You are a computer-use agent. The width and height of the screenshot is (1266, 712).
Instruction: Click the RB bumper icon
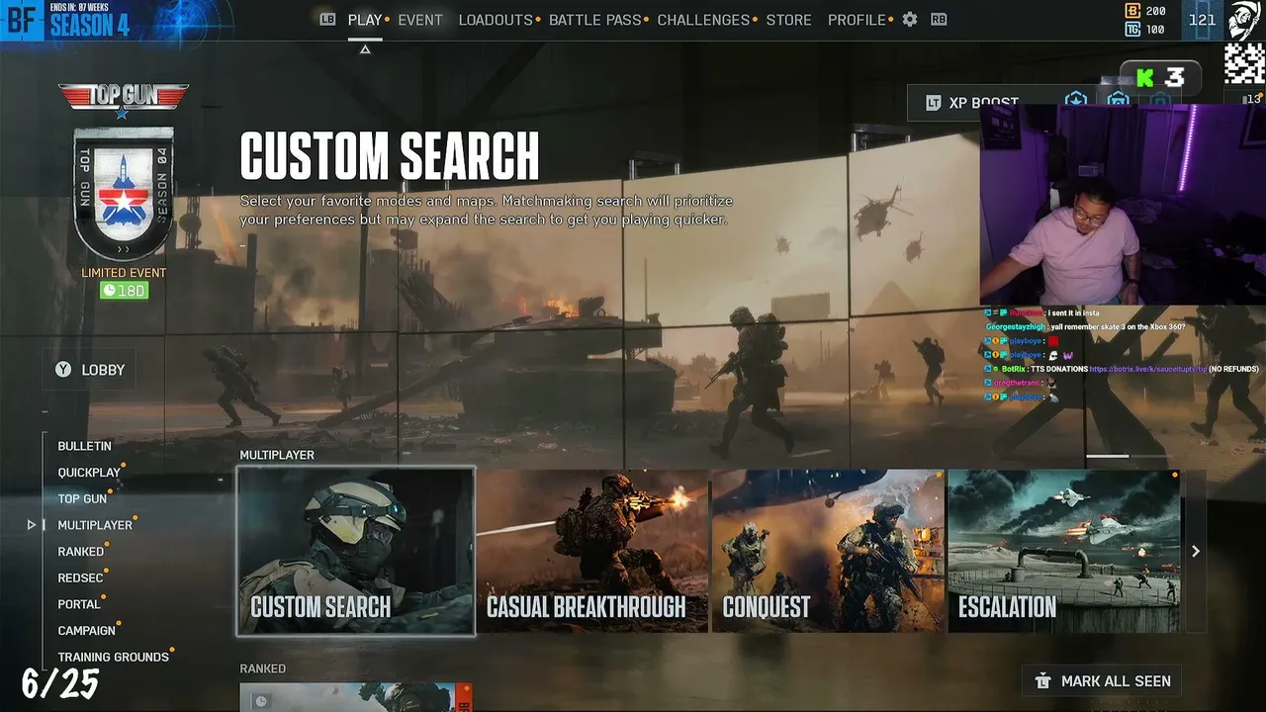[939, 19]
